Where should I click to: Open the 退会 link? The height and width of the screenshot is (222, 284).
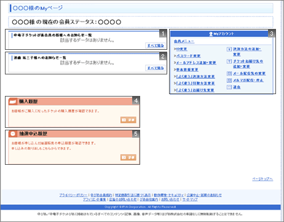pyautogui.click(x=237, y=87)
